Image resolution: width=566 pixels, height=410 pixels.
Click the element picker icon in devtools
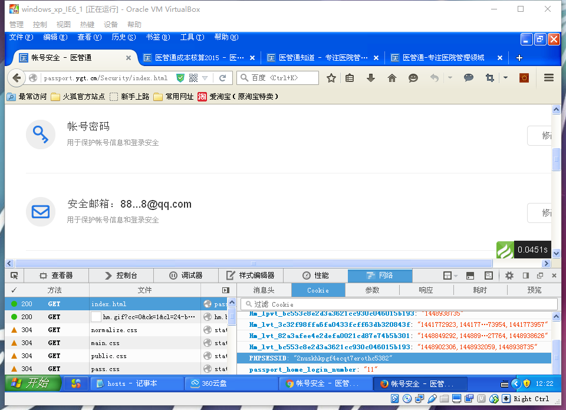14,275
